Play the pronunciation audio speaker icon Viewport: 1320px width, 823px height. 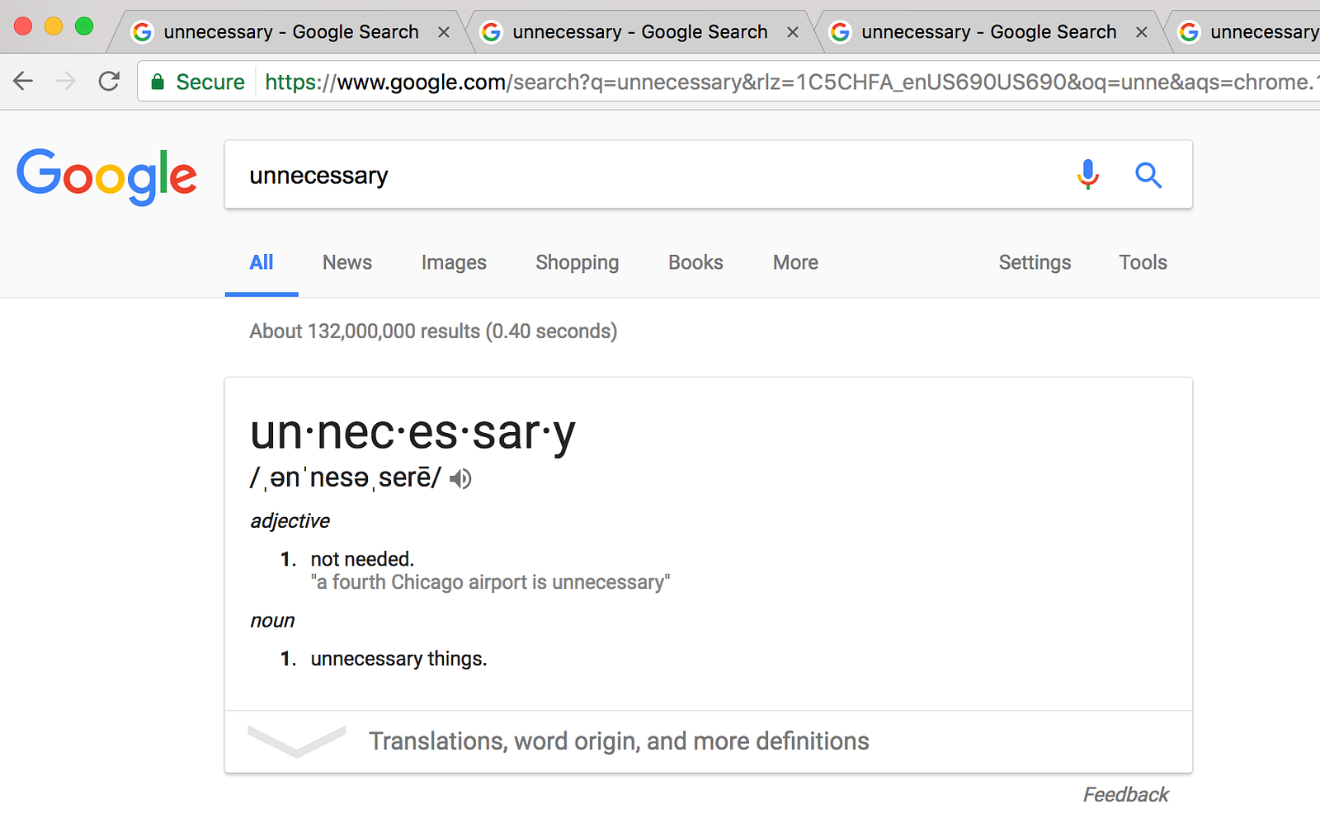click(x=460, y=478)
